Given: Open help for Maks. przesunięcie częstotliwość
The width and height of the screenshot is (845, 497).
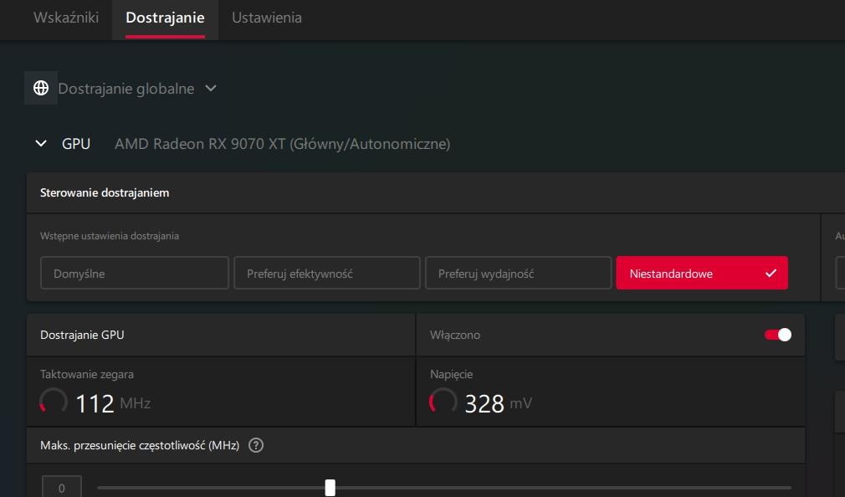Looking at the screenshot, I should (x=256, y=445).
